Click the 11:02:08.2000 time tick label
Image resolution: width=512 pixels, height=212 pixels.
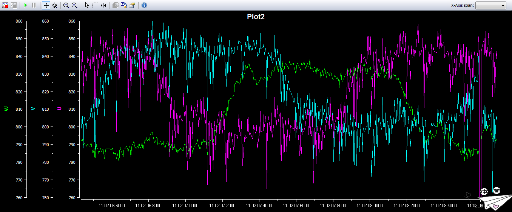(406, 206)
